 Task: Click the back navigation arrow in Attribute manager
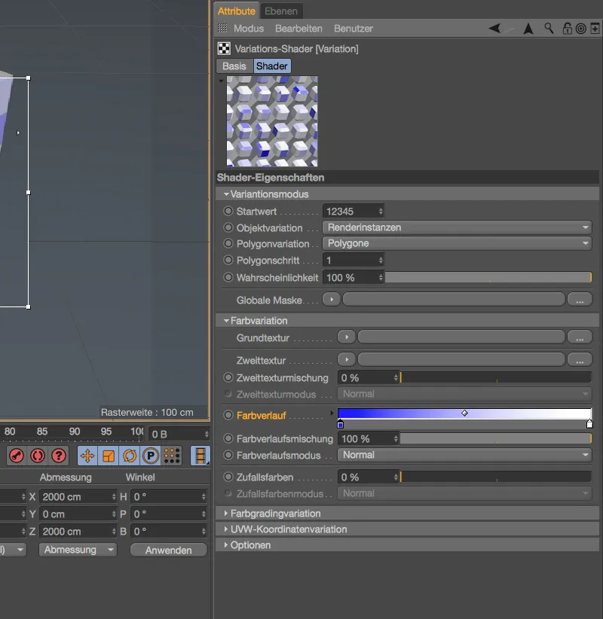pos(495,28)
